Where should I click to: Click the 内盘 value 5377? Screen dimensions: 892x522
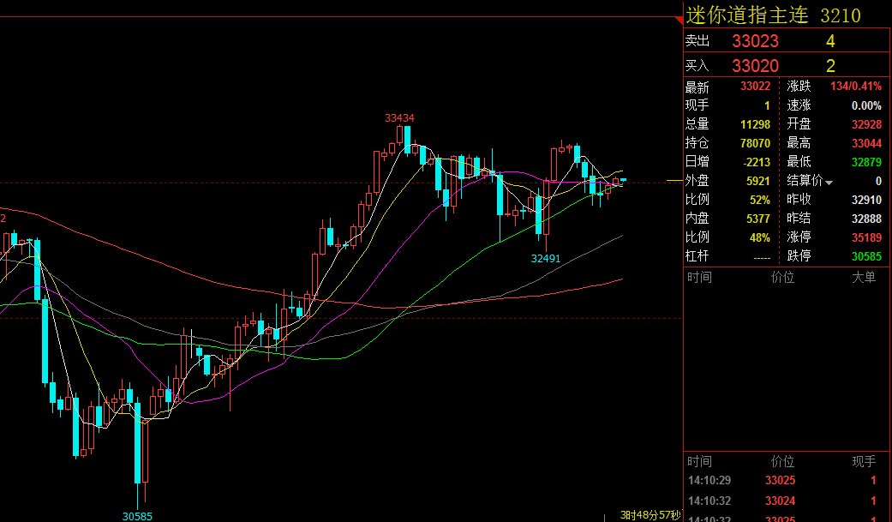[757, 219]
